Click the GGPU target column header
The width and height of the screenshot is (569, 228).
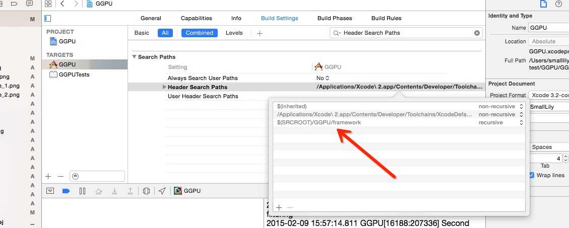(328, 67)
